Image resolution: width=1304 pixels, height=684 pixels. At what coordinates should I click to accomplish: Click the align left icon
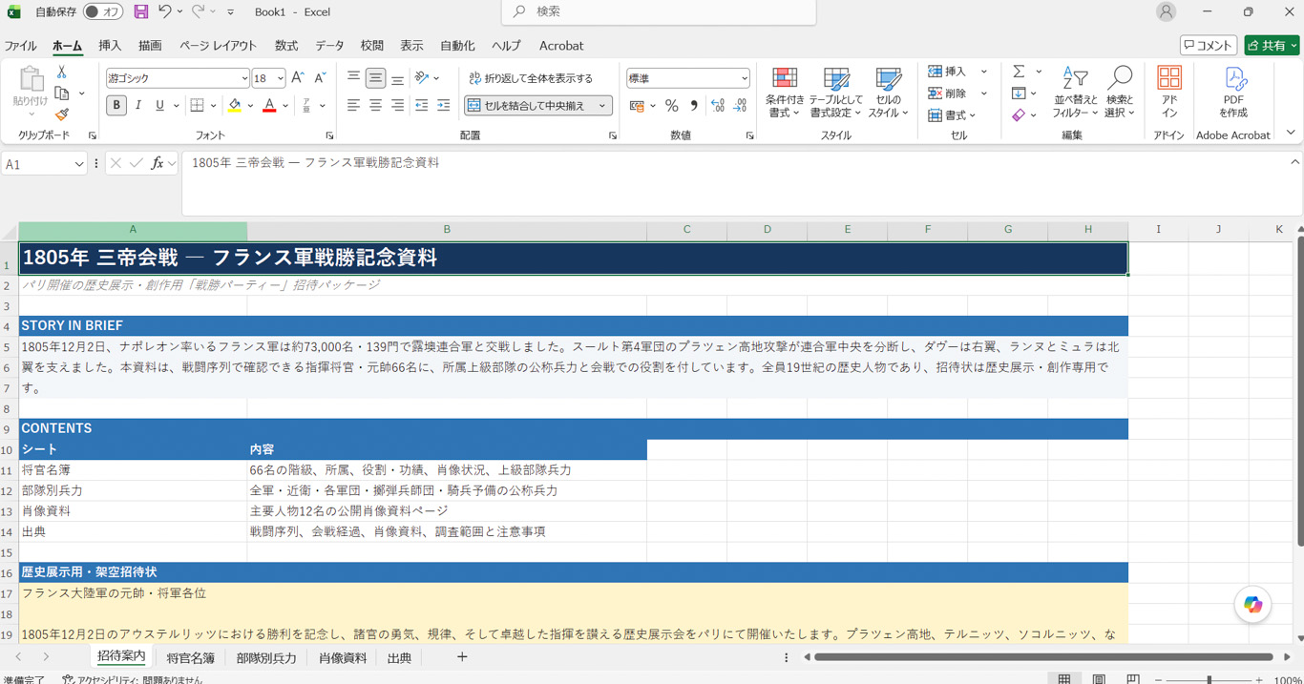(x=353, y=105)
